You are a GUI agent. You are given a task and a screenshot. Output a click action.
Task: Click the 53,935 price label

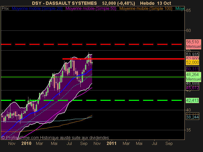(193, 54)
